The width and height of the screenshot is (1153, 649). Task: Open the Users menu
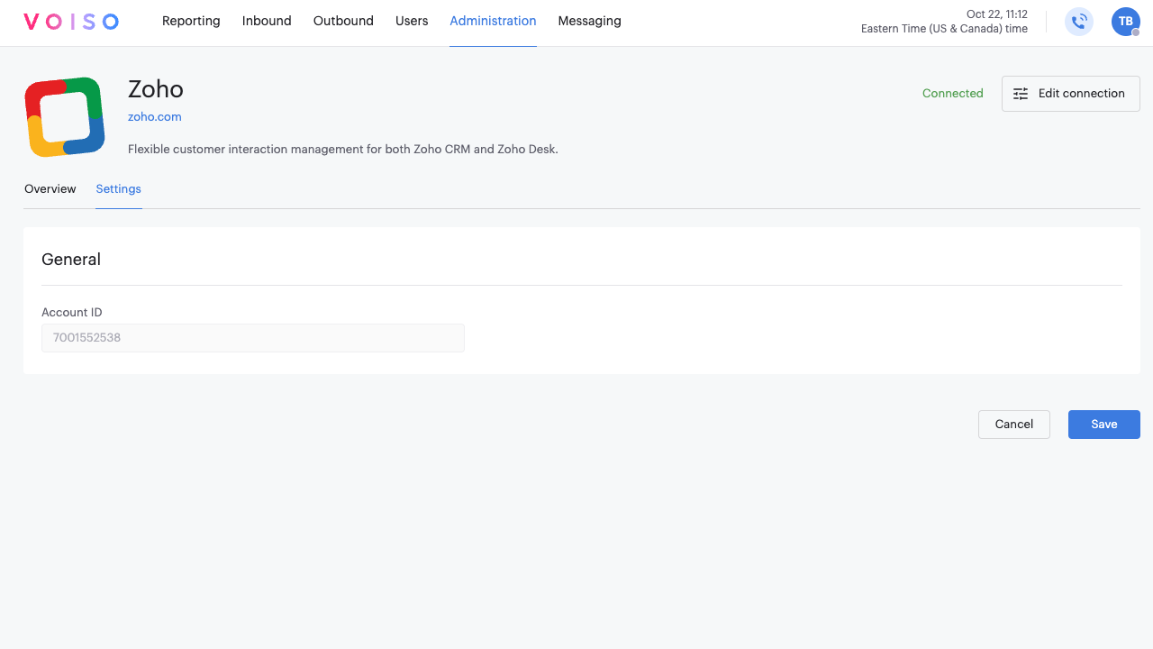pyautogui.click(x=412, y=21)
